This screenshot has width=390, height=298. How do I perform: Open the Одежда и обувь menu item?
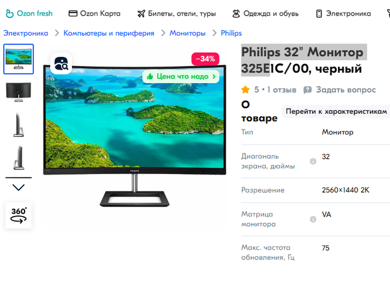[265, 13]
